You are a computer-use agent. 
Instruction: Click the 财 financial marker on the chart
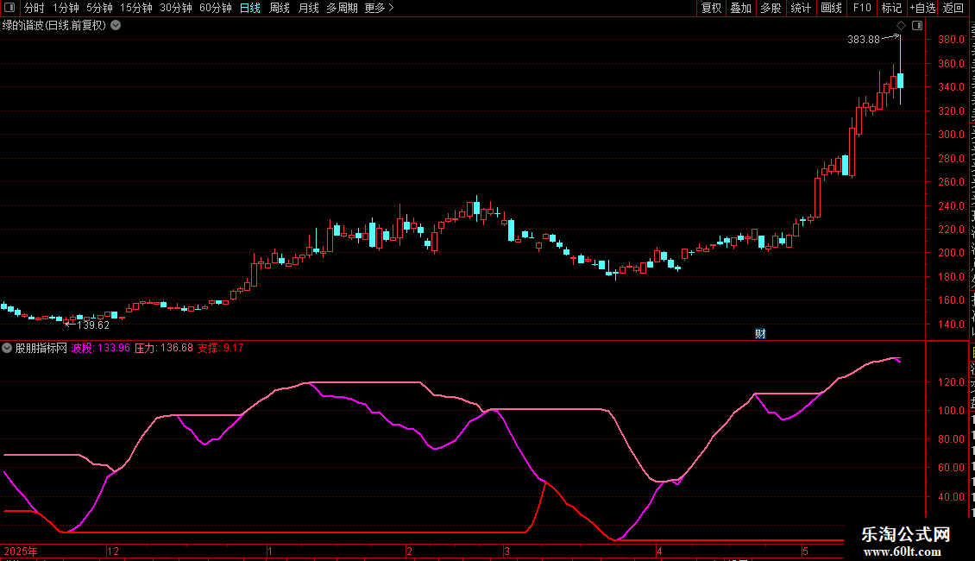point(760,334)
